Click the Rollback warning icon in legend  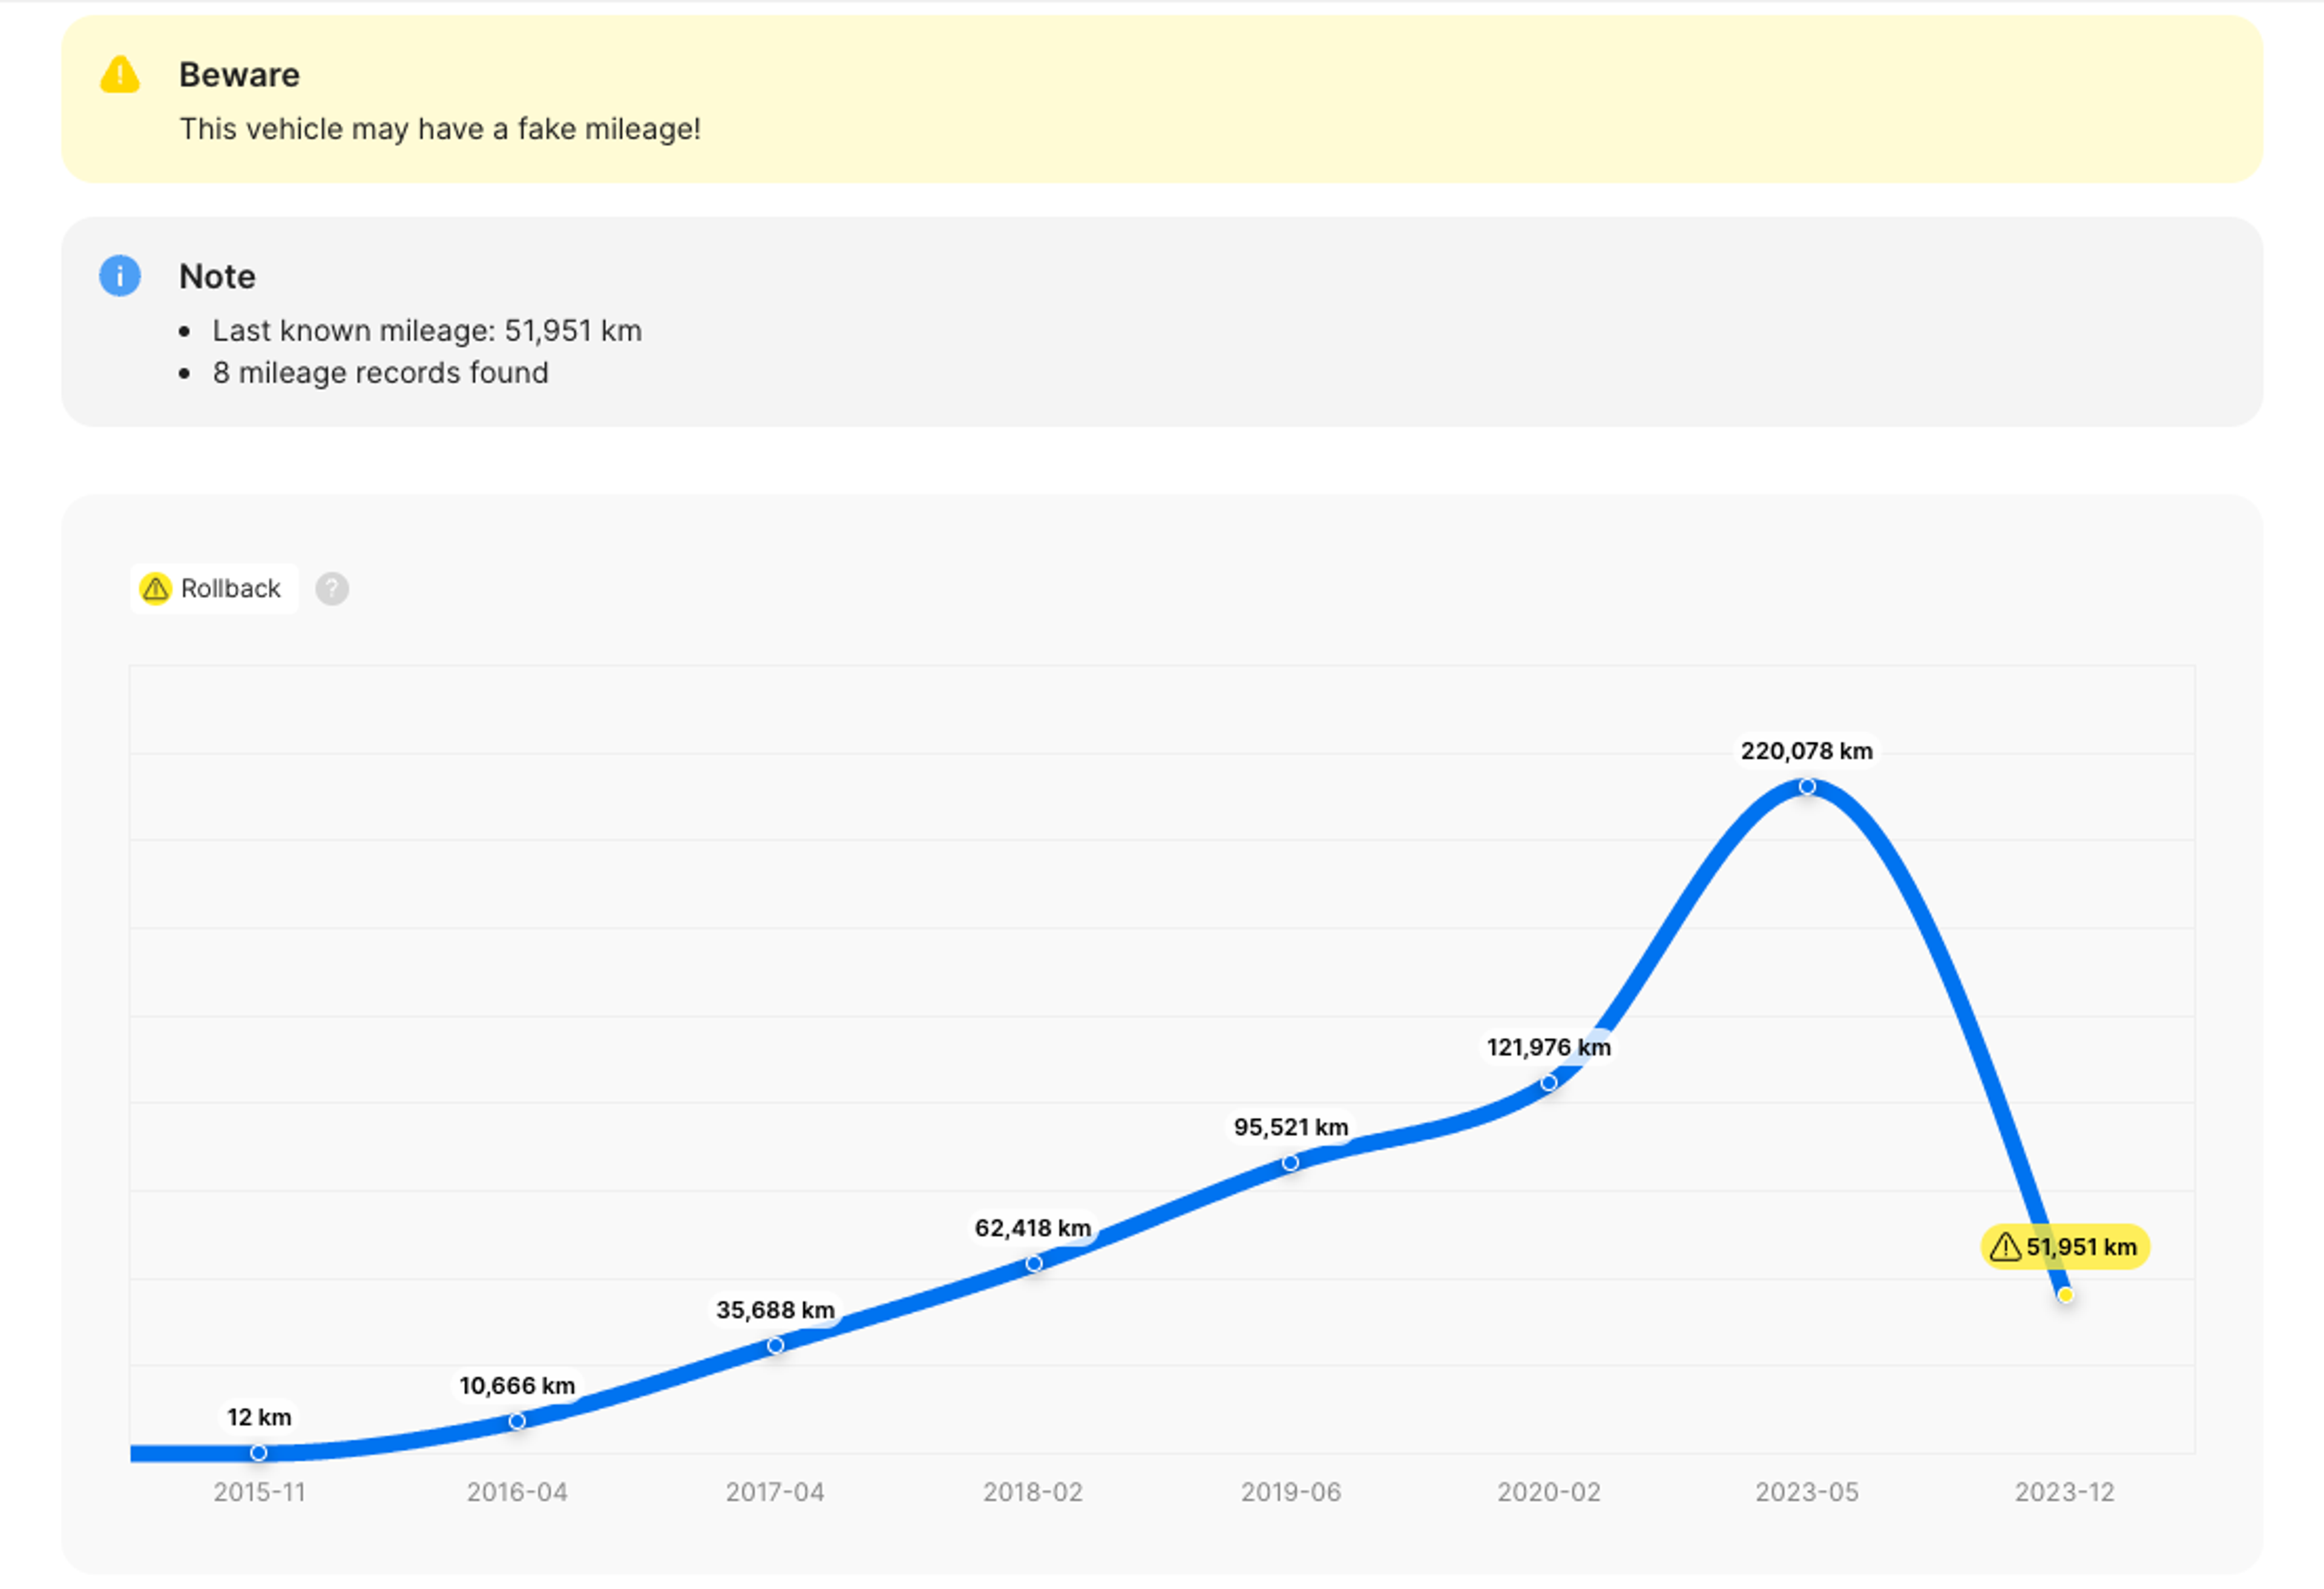point(155,589)
